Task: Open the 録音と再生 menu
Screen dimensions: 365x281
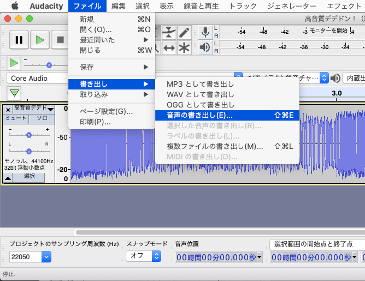Action: pyautogui.click(x=201, y=6)
